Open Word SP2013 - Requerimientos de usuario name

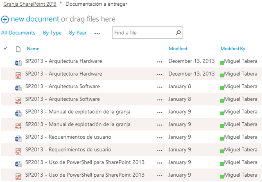pyautogui.click(x=68, y=137)
